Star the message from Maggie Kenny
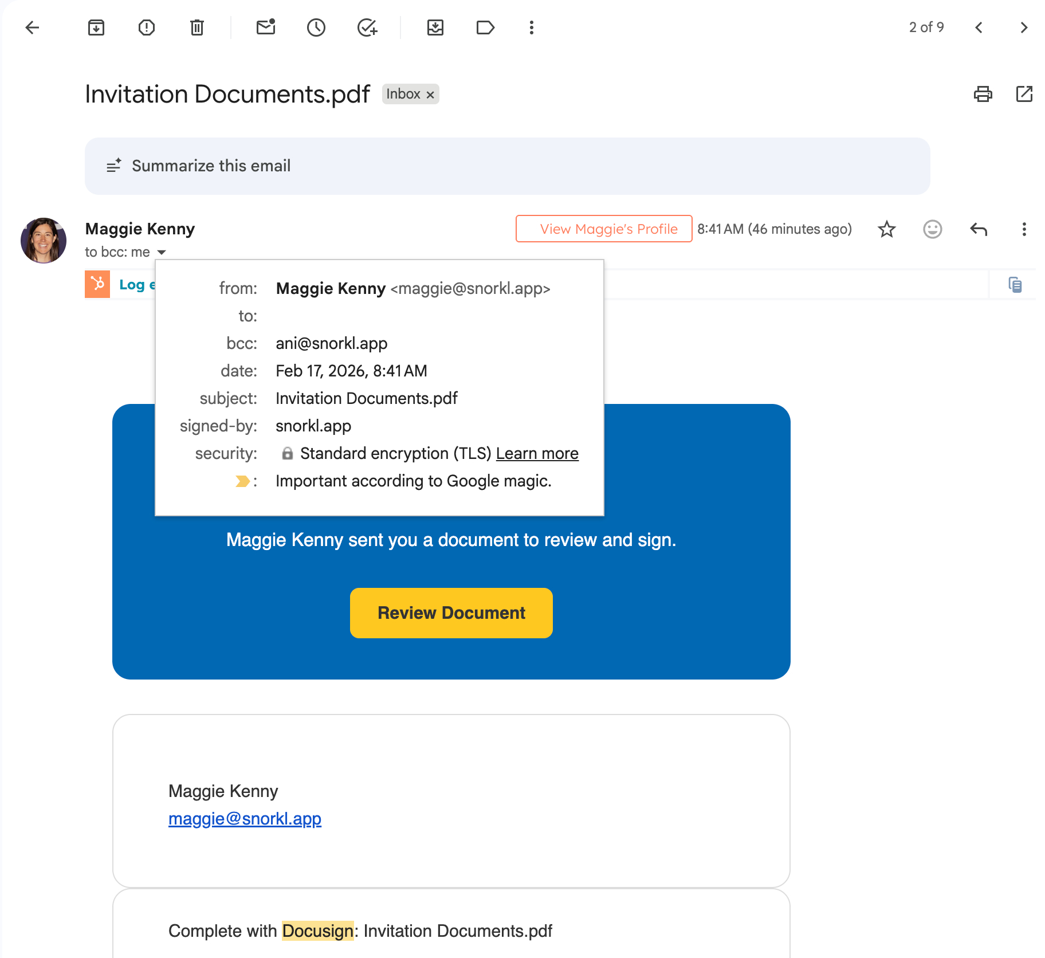 pos(886,229)
